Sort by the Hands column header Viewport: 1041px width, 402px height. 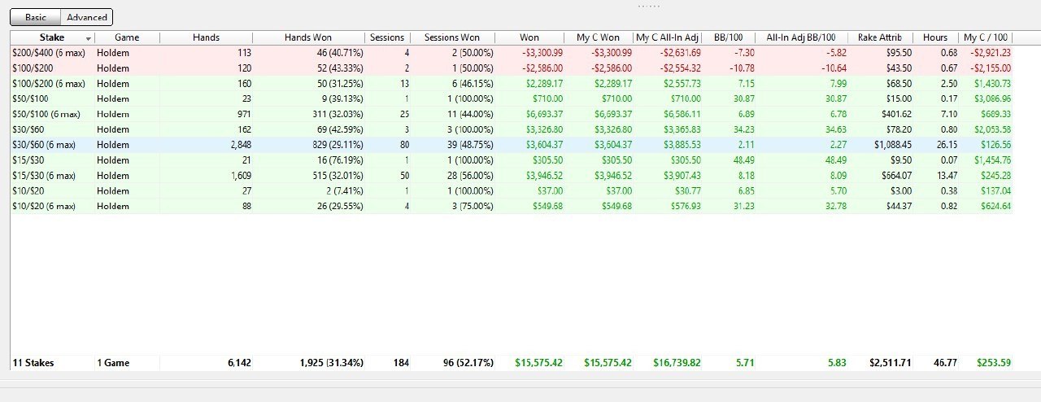click(206, 37)
